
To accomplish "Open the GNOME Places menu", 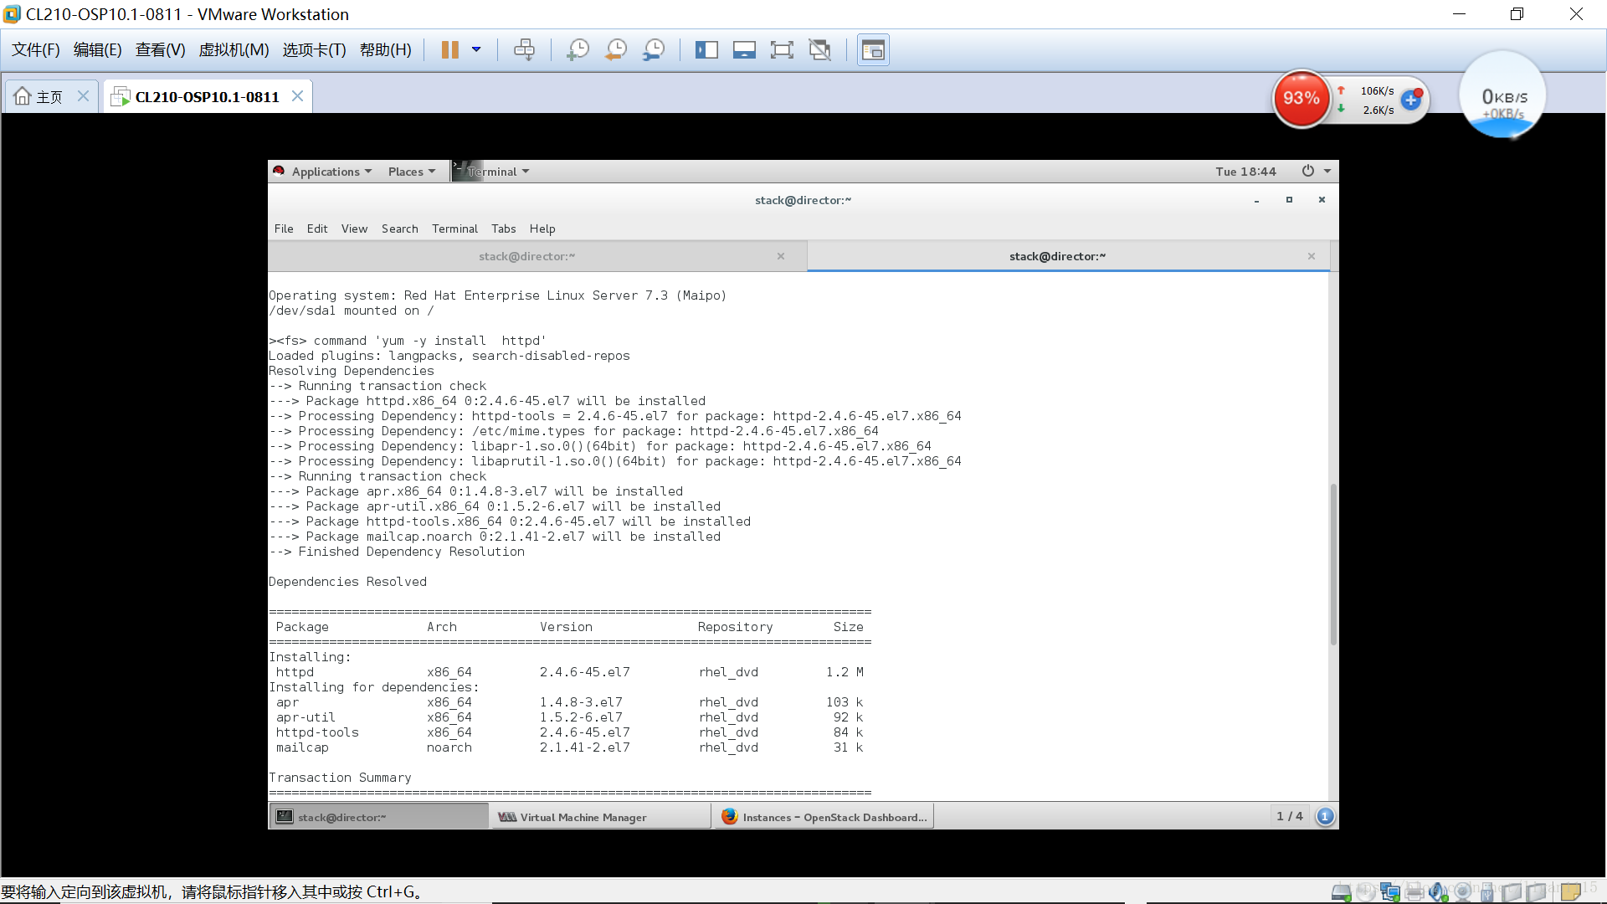I will point(411,172).
